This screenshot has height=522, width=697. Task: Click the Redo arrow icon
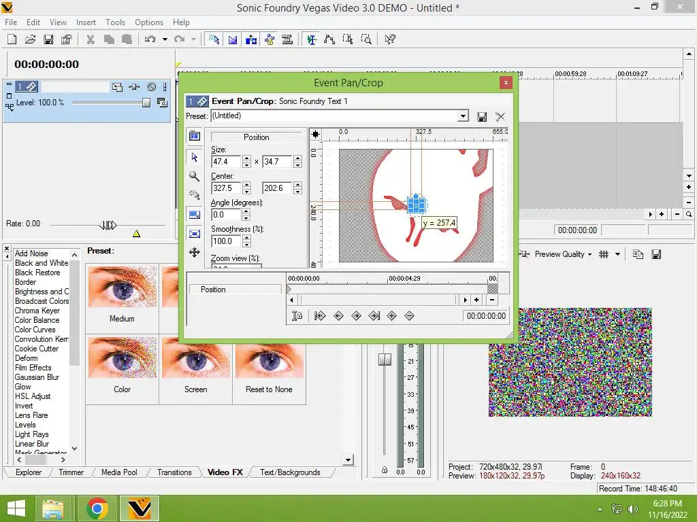click(180, 39)
